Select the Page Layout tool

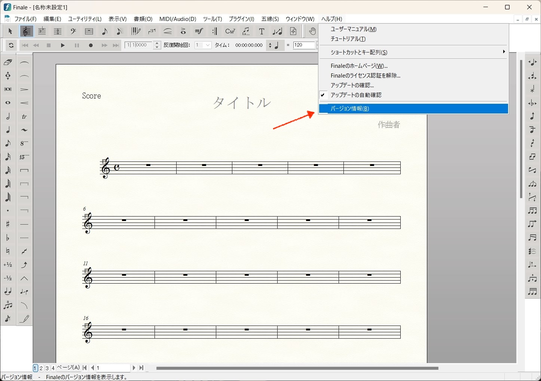tap(293, 31)
